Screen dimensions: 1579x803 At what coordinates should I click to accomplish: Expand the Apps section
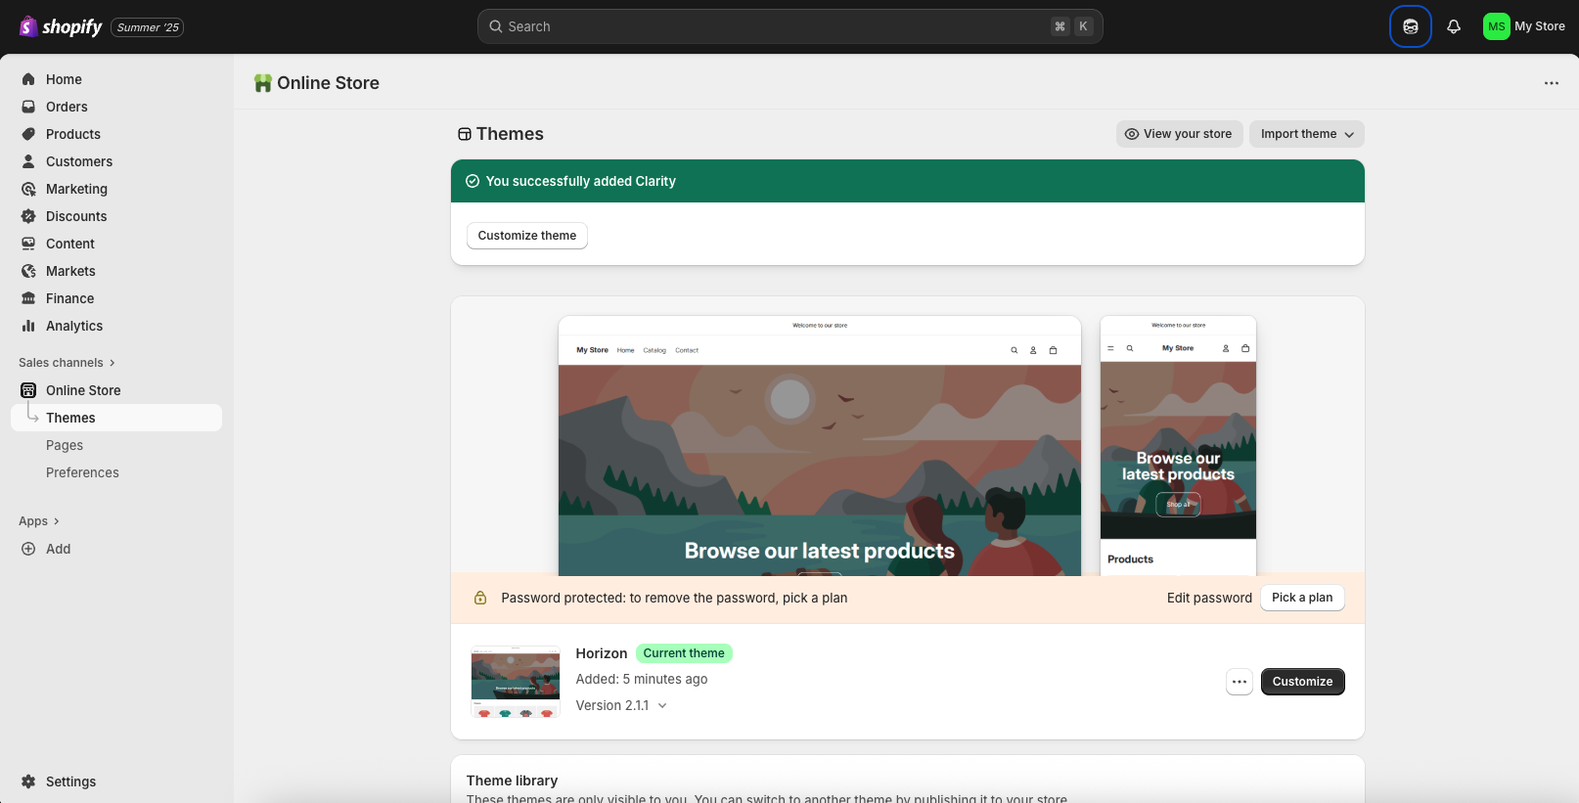[39, 521]
